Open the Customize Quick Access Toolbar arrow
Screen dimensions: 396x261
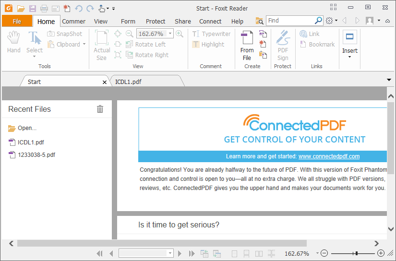(114, 9)
